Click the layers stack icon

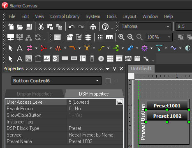[88, 37]
